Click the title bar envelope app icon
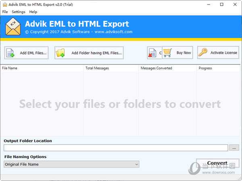Viewport: 242px width, 181px height. 5,4
